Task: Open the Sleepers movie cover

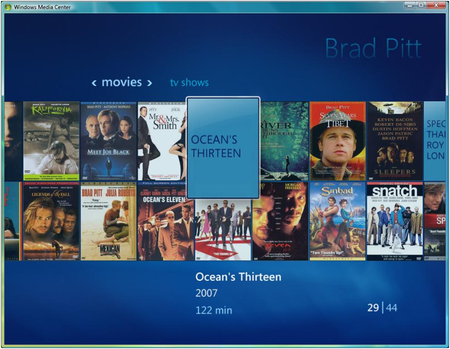Action: click(x=395, y=141)
